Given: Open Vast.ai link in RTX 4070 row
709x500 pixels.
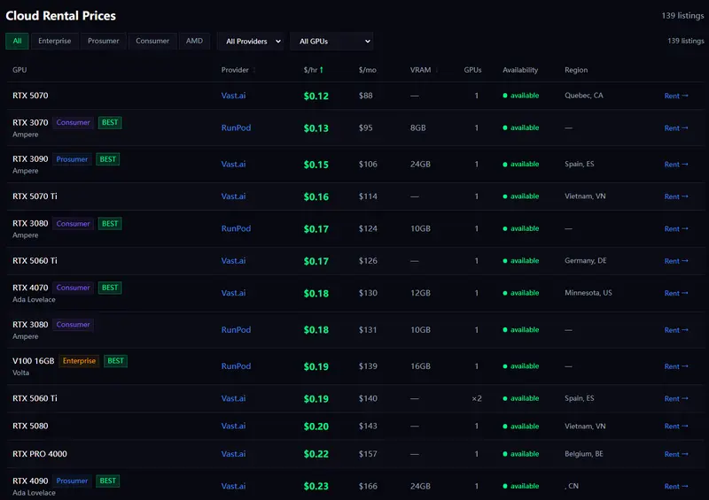Looking at the screenshot, I should tap(233, 293).
